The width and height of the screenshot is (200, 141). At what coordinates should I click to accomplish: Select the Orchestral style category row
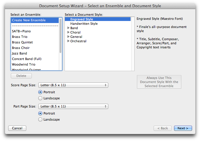click(98, 41)
